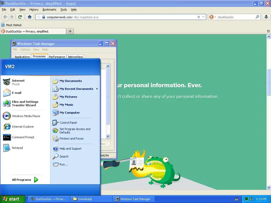Click the address bar URL field

(121, 17)
